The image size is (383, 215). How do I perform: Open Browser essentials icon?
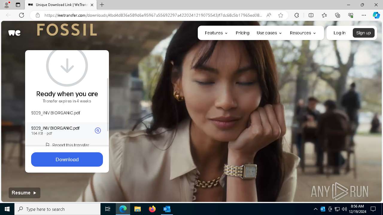[351, 15]
